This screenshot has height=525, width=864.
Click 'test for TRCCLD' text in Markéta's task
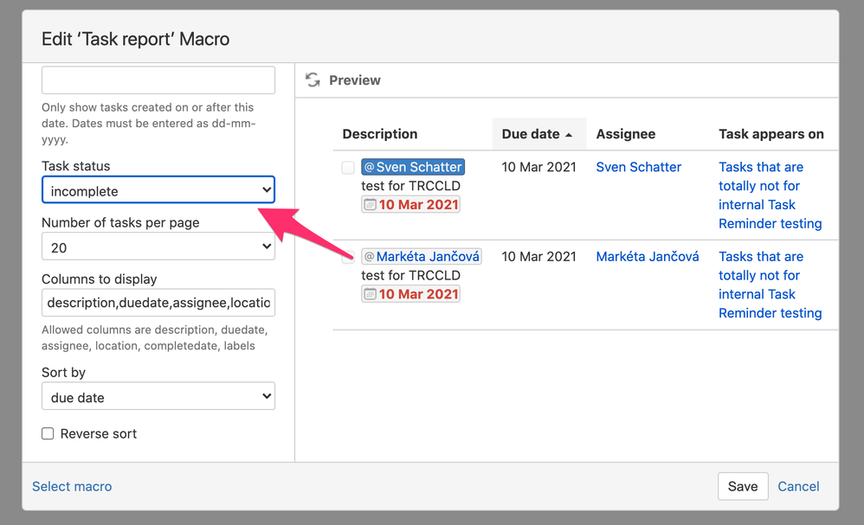pos(410,276)
